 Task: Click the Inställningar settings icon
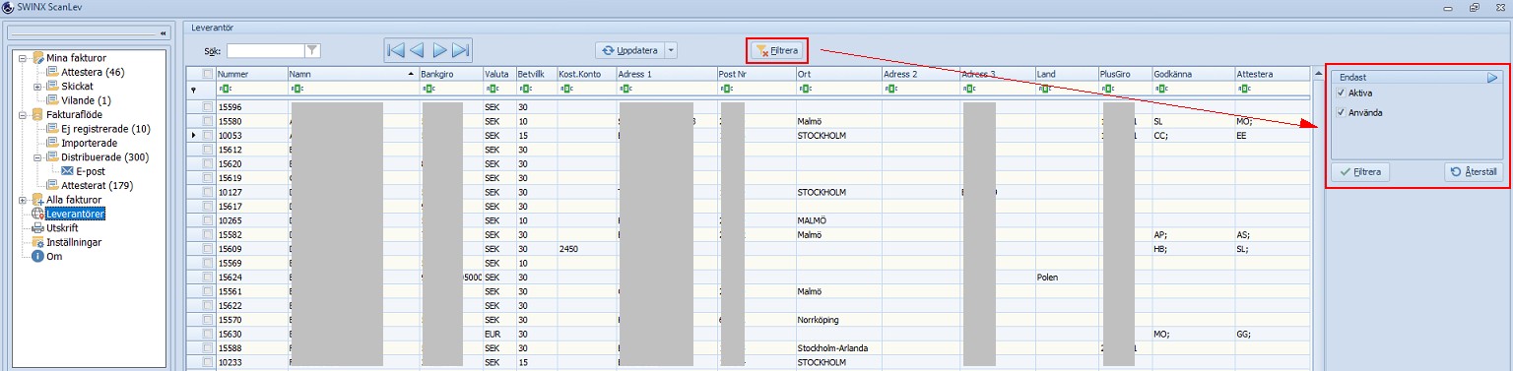tap(38, 242)
